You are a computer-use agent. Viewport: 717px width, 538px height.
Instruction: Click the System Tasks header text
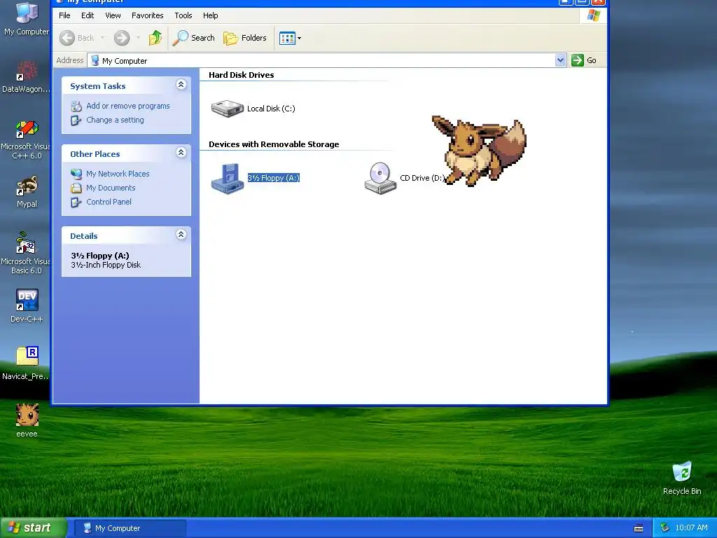point(98,86)
